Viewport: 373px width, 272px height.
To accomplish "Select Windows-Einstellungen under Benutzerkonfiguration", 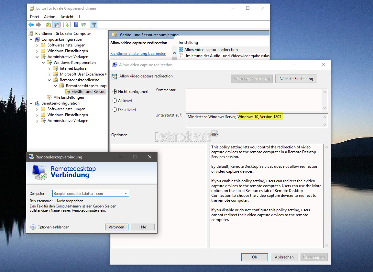I will point(68,115).
